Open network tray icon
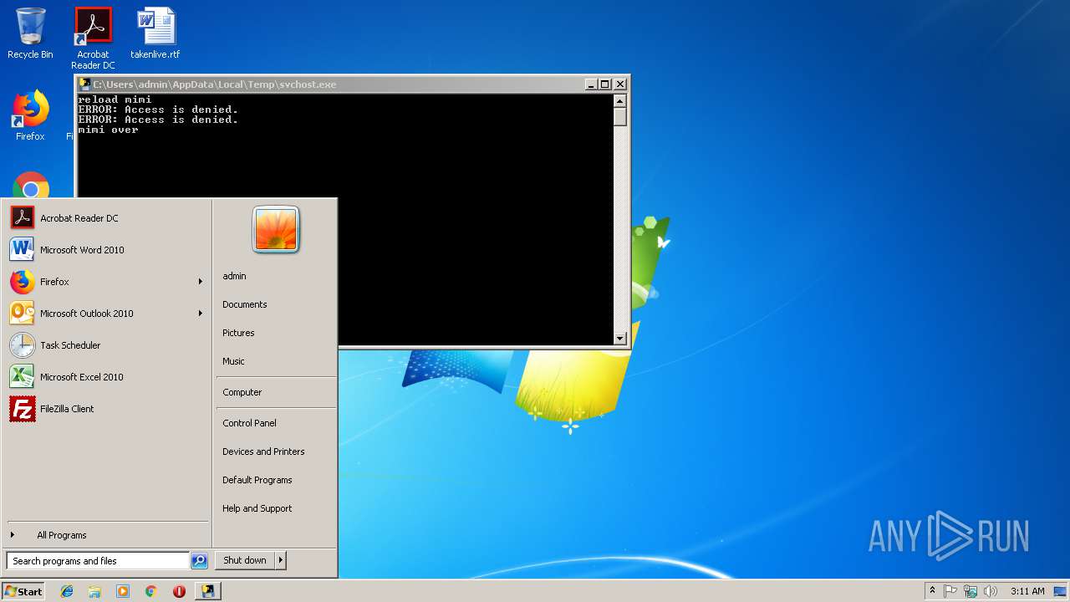Viewport: 1070px width, 602px height. (x=971, y=591)
